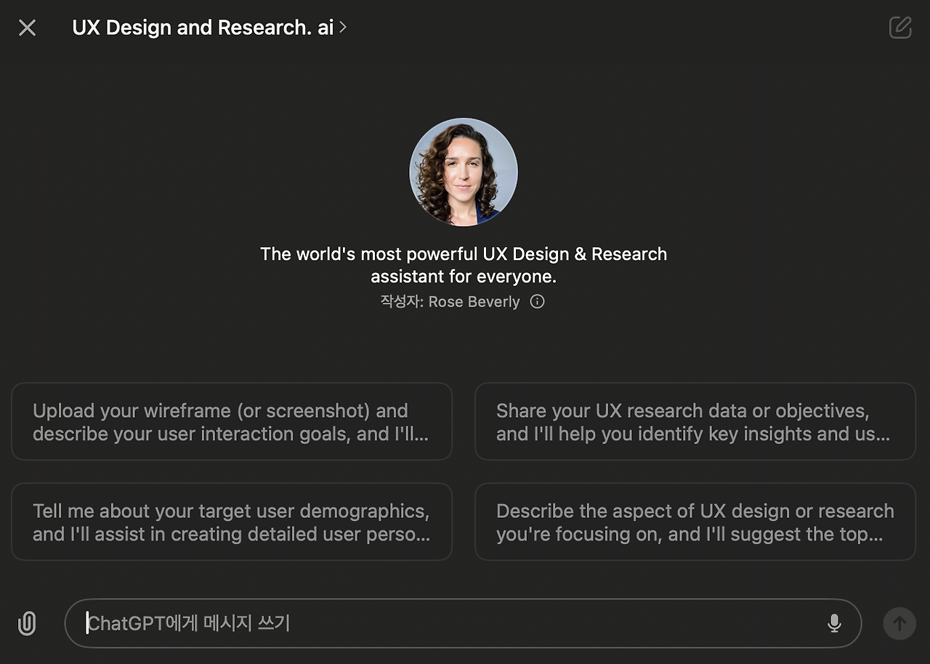Start a new chat with the compose icon
Image resolution: width=930 pixels, height=664 pixels.
[900, 28]
